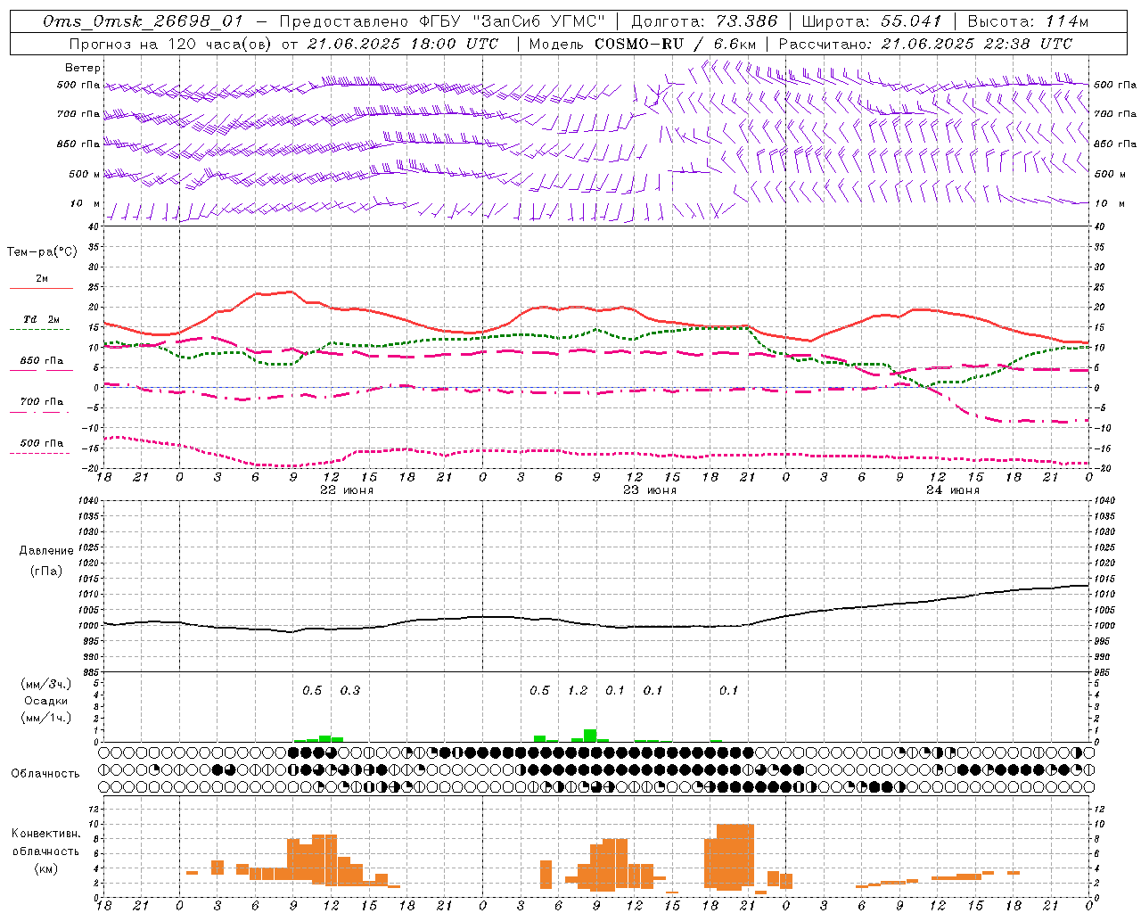This screenshot has width=1141, height=913.
Task: Click the 0.3 precipitation value
Action: pos(350,691)
